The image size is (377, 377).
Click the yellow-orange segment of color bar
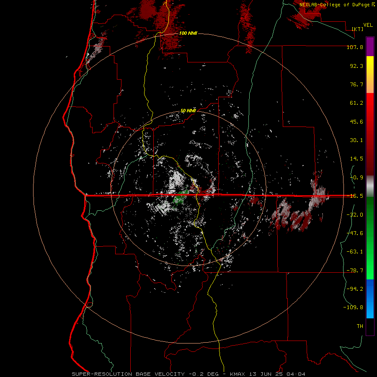pyautogui.click(x=370, y=75)
